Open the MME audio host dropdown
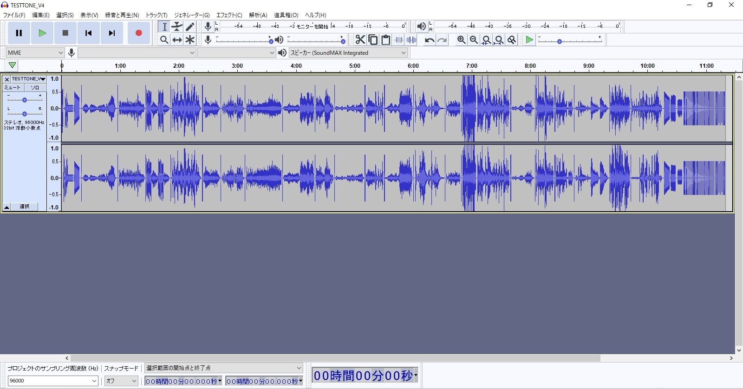This screenshot has height=389, width=743. point(35,53)
